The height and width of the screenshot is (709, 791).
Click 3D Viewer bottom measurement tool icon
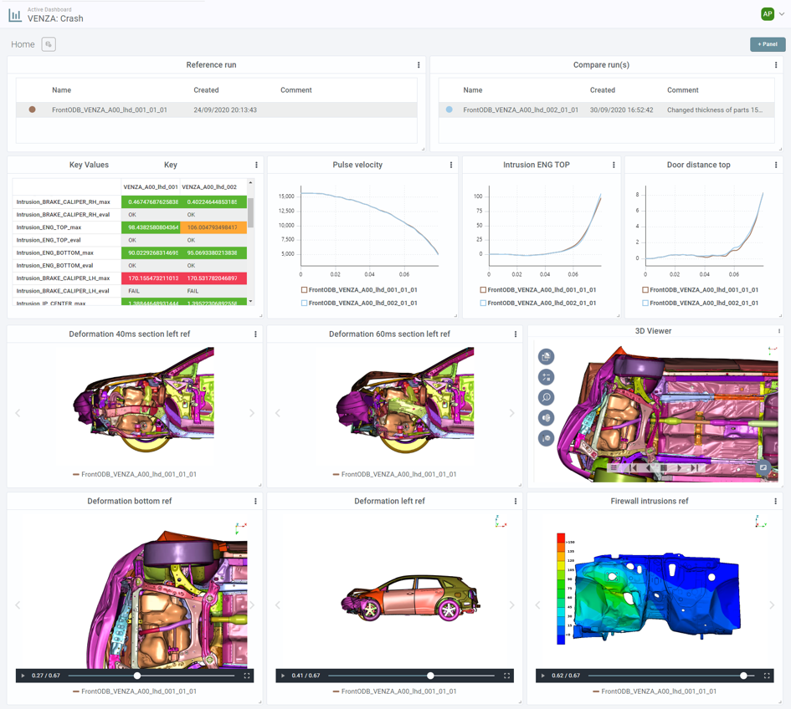point(547,438)
